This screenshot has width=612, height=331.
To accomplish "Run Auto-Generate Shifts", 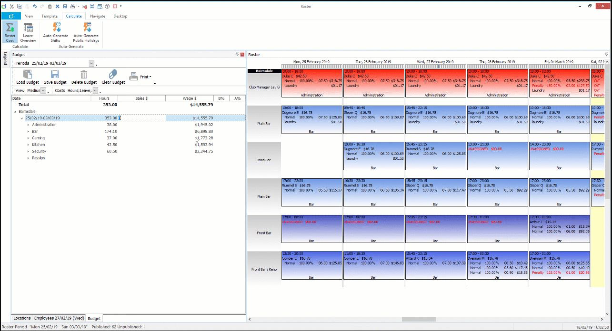I will 56,32.
